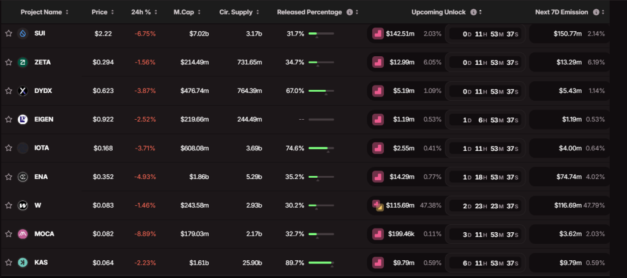Click SUI upcoming unlock value $142.51m
Image resolution: width=627 pixels, height=278 pixels.
(x=400, y=34)
